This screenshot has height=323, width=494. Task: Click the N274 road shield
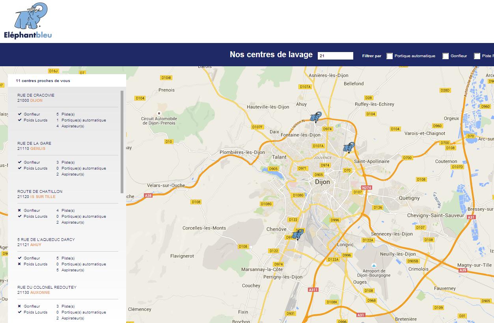pos(367,188)
